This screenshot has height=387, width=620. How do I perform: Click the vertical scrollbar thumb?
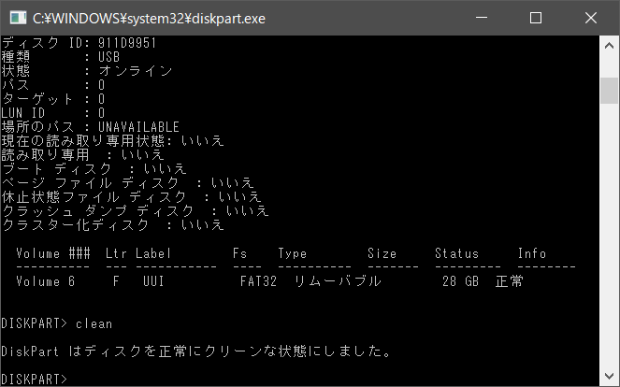[609, 91]
